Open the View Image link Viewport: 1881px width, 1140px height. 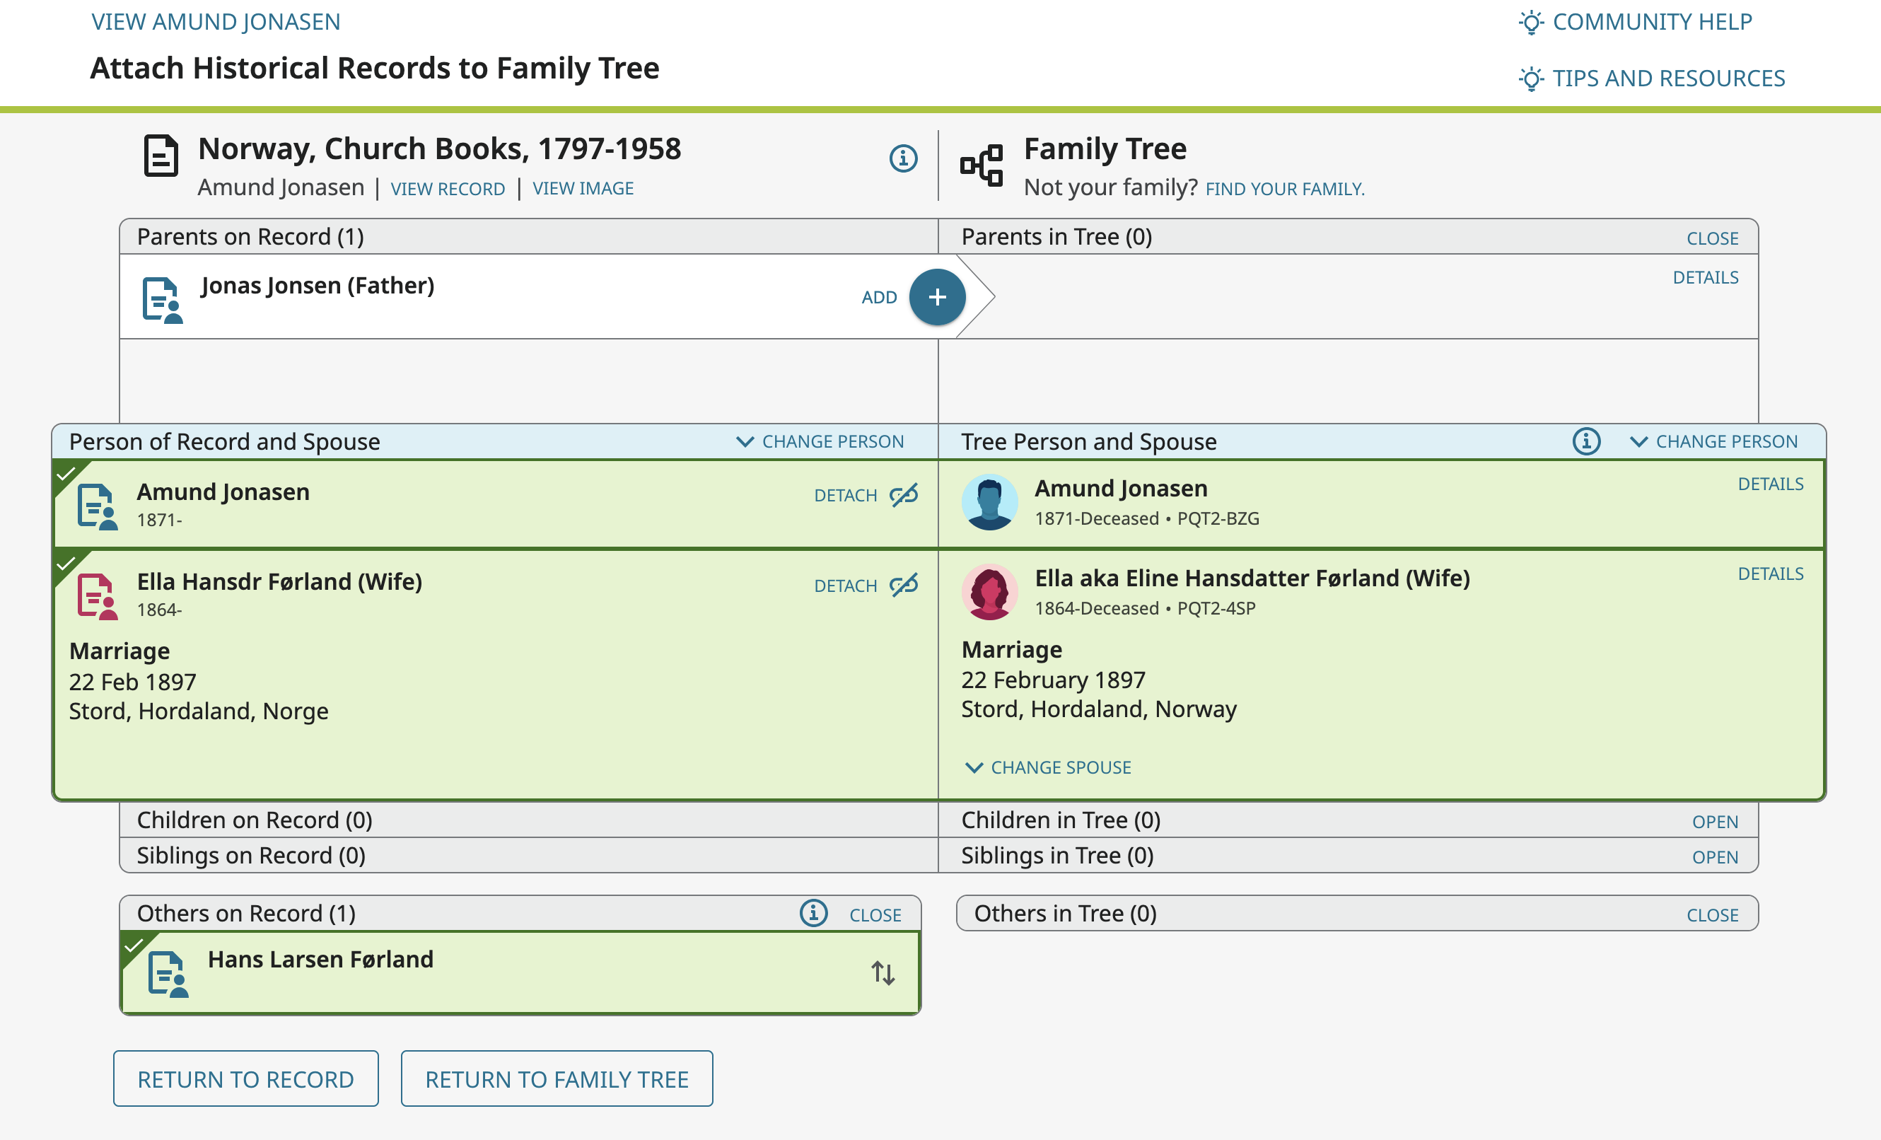[583, 189]
